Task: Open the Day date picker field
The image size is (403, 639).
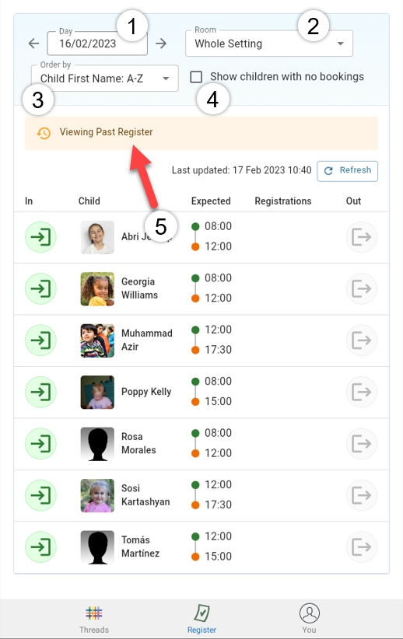Action: click(97, 44)
